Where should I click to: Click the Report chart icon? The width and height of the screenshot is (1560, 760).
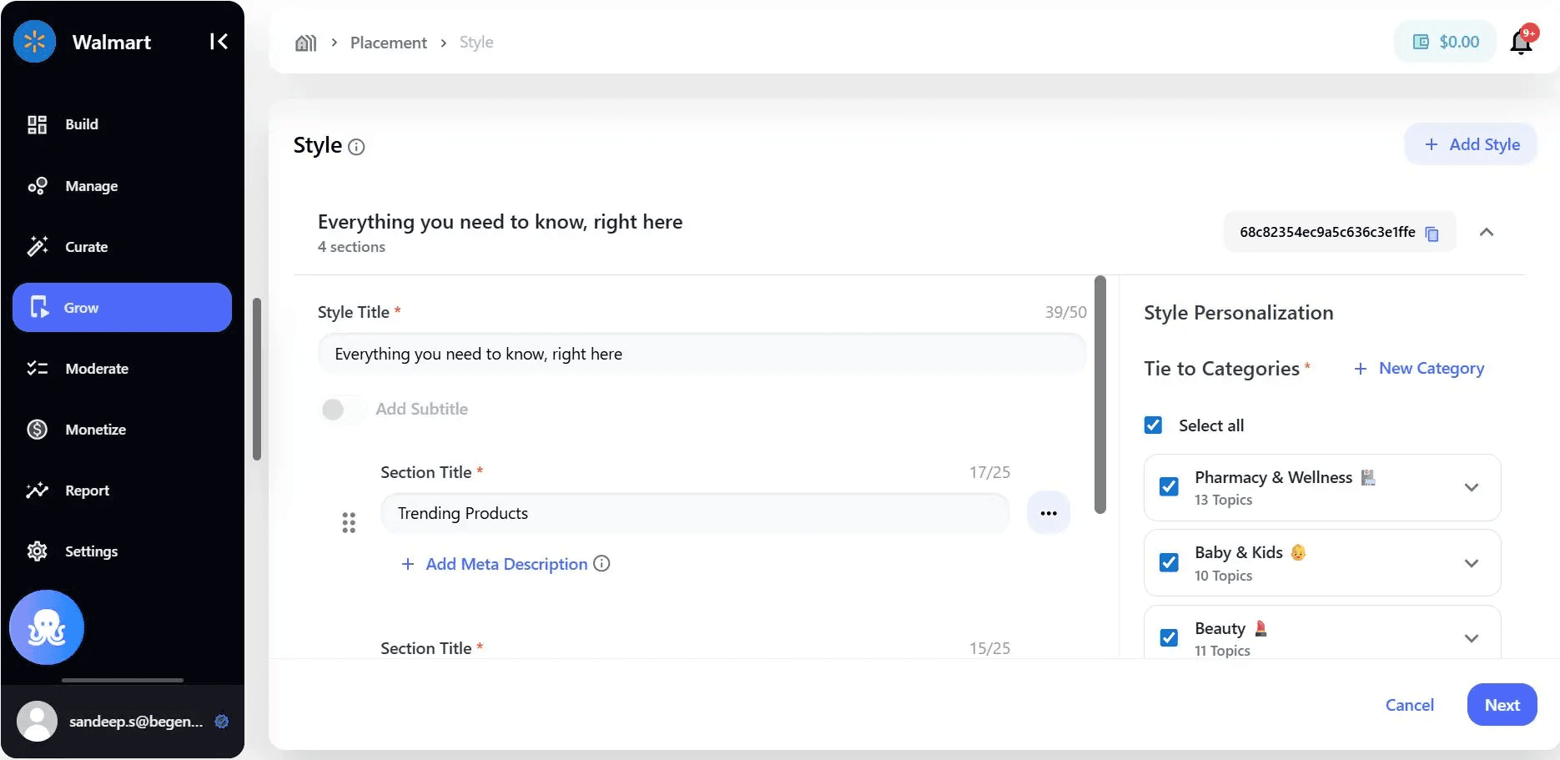click(37, 491)
